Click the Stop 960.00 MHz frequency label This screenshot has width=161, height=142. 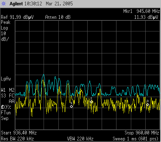click(x=142, y=133)
